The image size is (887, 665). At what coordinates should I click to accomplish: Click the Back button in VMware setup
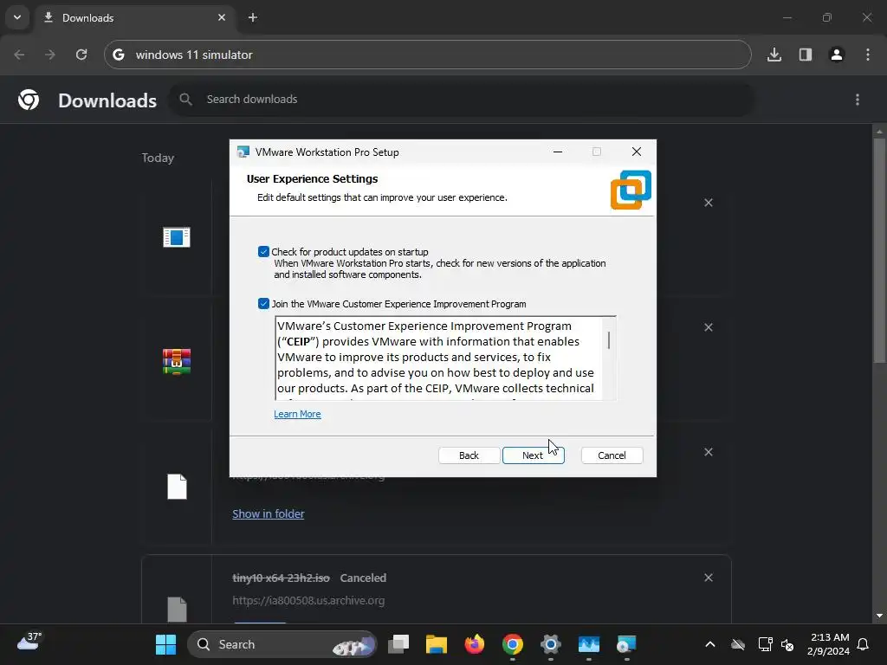tap(469, 455)
